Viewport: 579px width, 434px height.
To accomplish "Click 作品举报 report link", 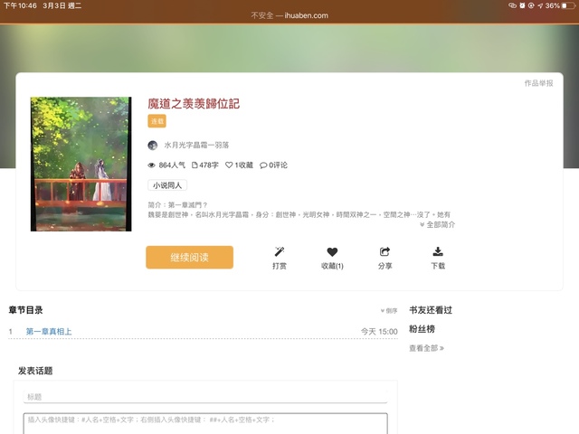I will click(539, 83).
